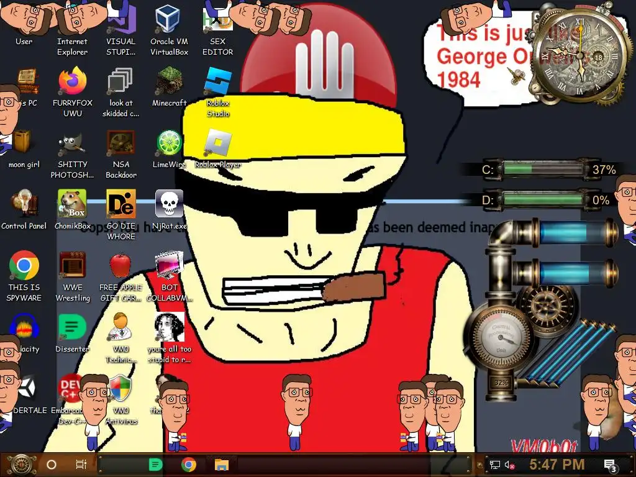Open the Roblox Studio icon

point(218,91)
